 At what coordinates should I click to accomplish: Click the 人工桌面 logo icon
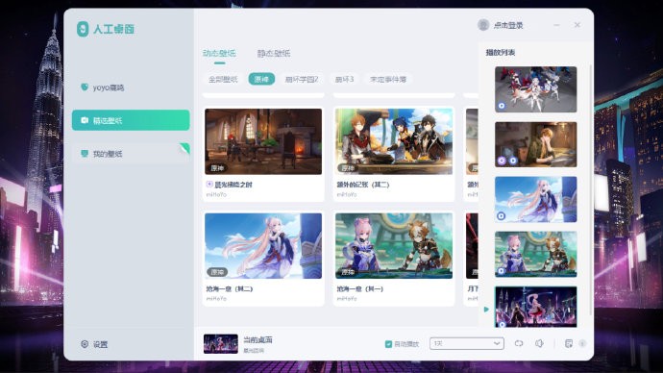coord(83,29)
